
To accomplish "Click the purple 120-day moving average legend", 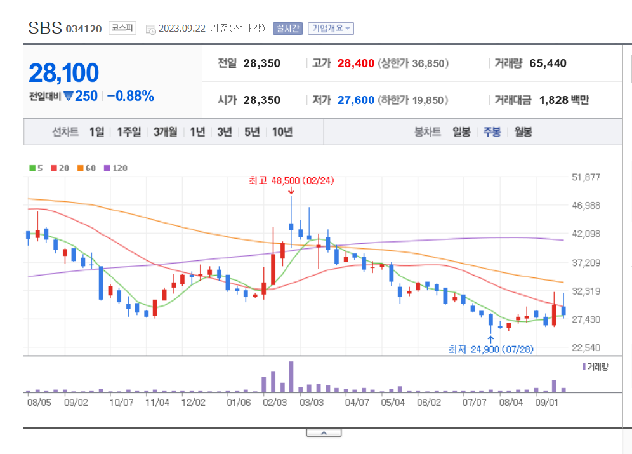I will (x=115, y=168).
